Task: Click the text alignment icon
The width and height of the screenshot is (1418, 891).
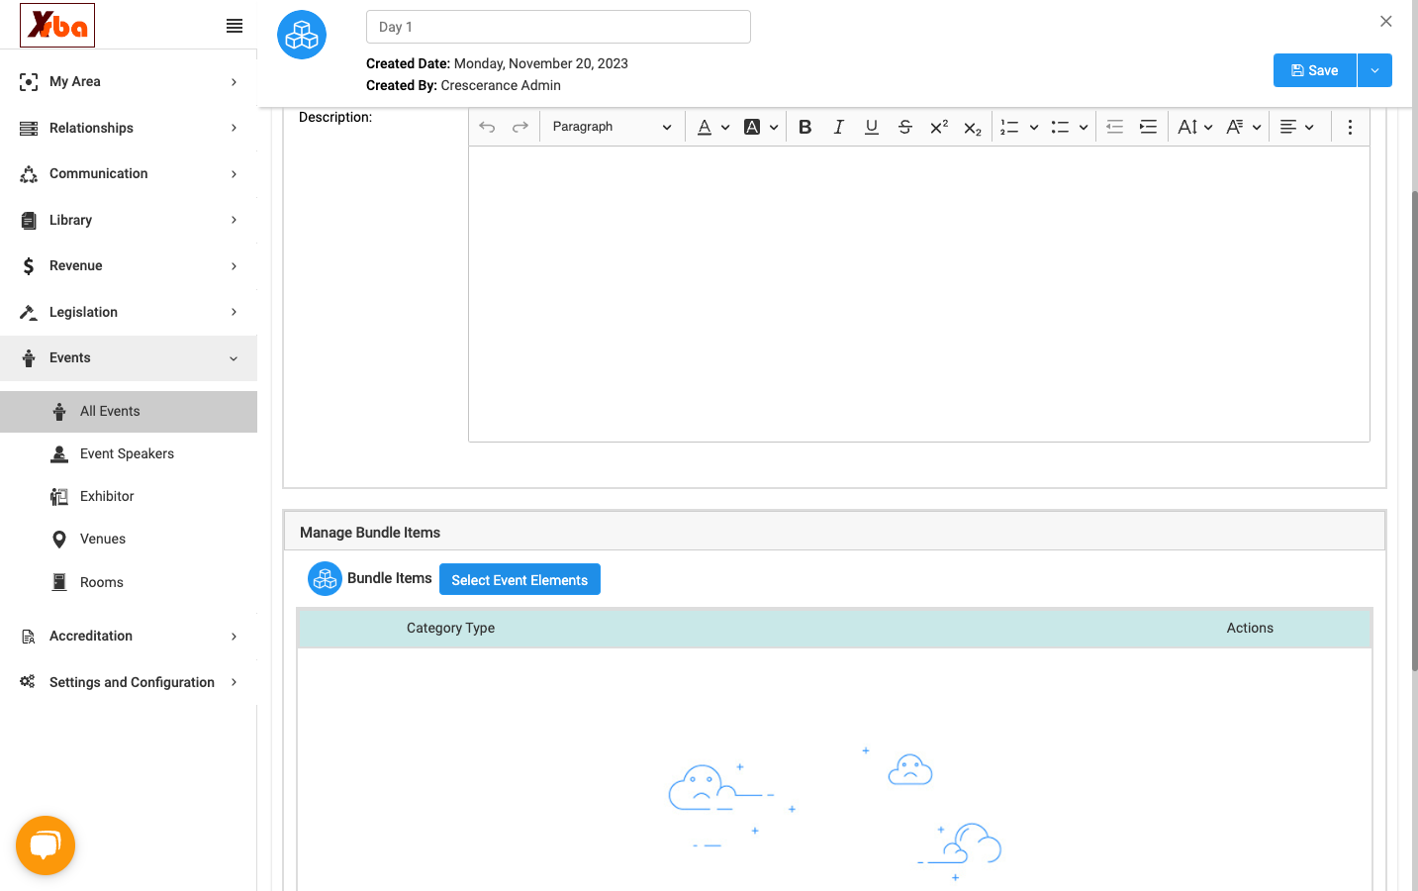Action: (1288, 127)
